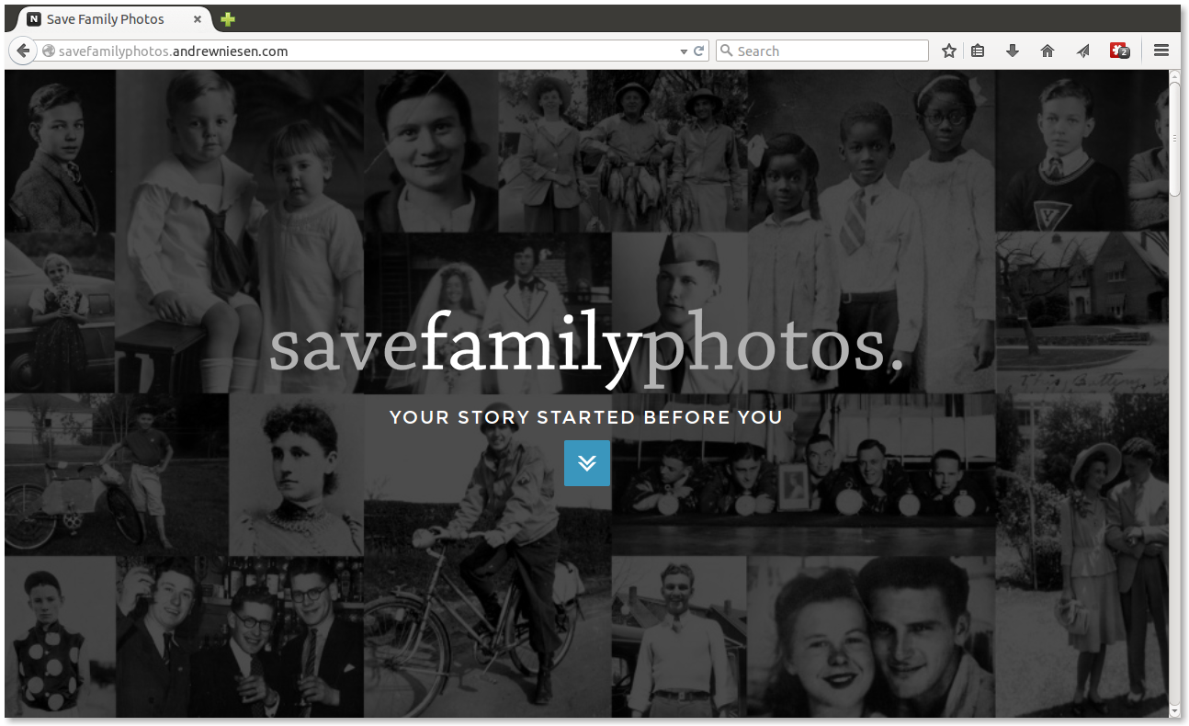Go to the browser home icon
1189x726 pixels.
pyautogui.click(x=1047, y=51)
